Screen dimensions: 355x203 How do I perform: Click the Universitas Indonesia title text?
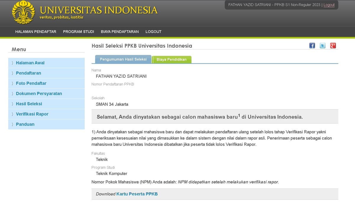[x=99, y=10]
